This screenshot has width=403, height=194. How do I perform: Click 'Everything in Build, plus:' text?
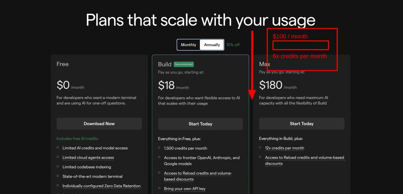click(281, 138)
